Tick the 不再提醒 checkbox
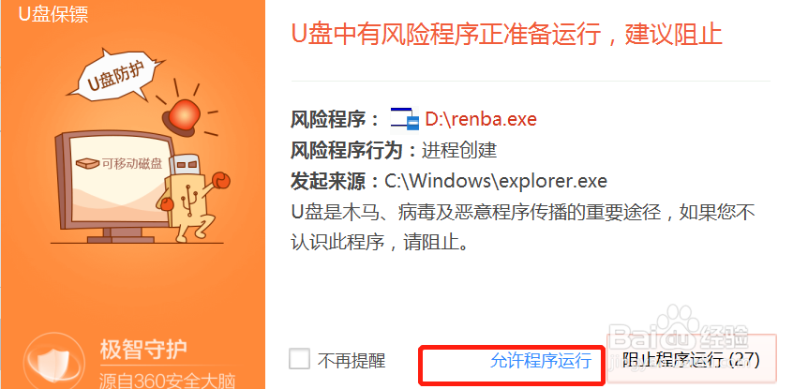Viewport: 793px width, 389px height. point(299,360)
